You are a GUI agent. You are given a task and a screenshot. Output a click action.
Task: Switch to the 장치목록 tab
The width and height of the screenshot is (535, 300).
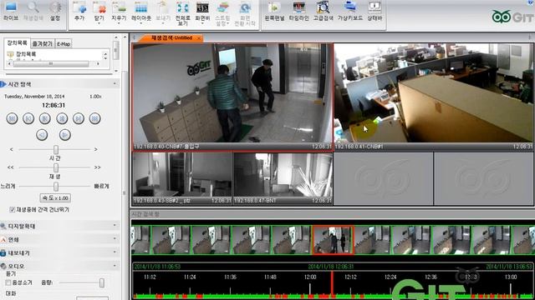(x=18, y=42)
